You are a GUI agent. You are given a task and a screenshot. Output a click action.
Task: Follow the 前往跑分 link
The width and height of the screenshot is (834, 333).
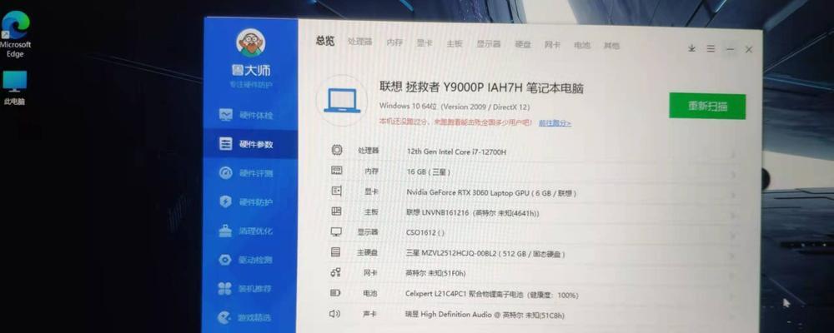coord(555,122)
